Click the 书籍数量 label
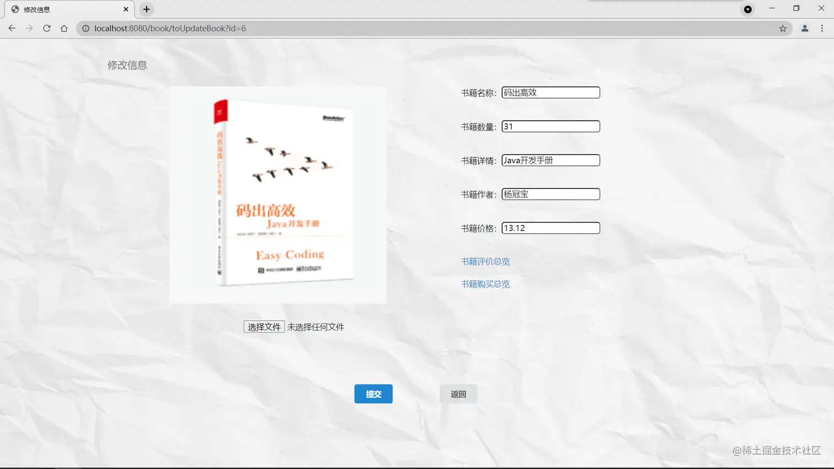The height and width of the screenshot is (469, 834). tap(479, 127)
